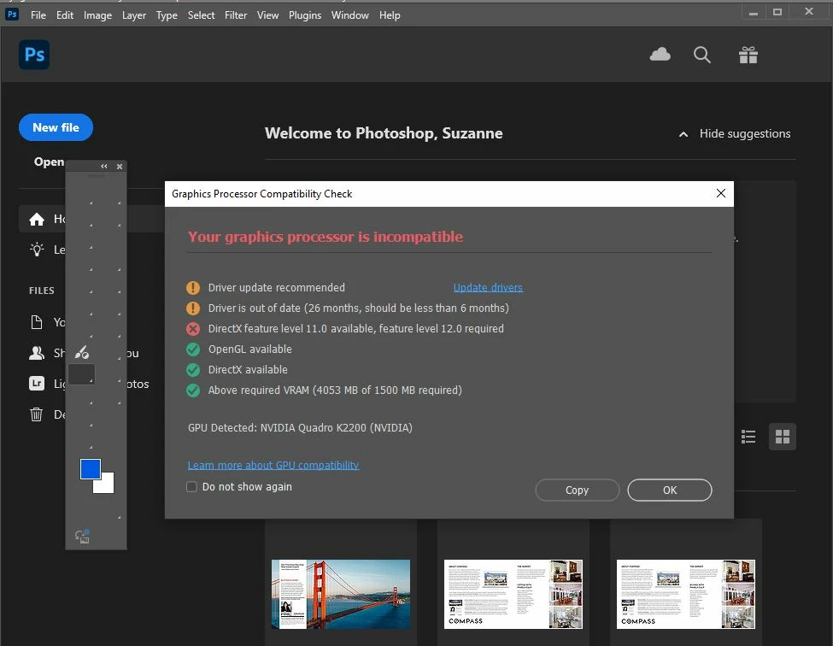833x646 pixels.
Task: Switch recent files to list view
Action: tap(748, 437)
